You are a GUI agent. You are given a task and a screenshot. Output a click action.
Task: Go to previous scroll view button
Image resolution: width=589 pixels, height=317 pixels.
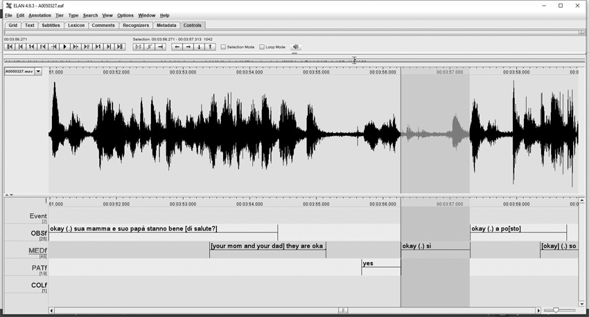coord(21,46)
